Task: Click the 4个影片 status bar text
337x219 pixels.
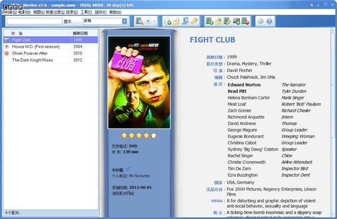Action: pos(12,213)
